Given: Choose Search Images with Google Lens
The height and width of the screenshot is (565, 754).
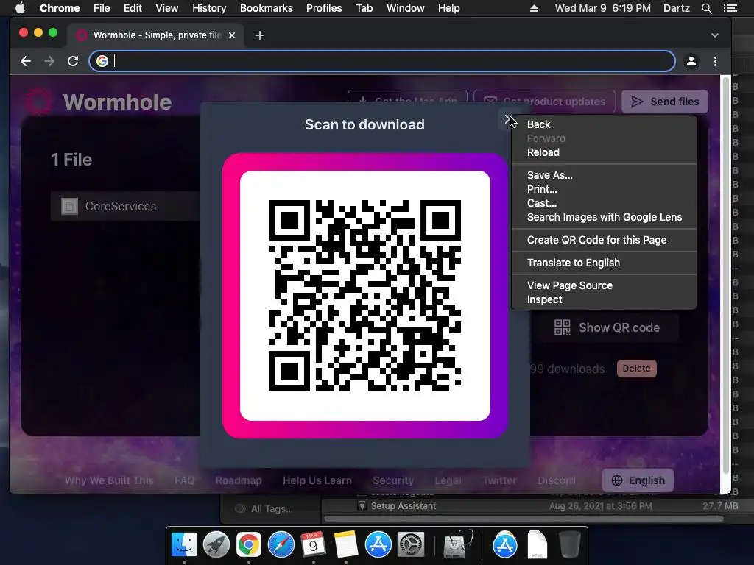Looking at the screenshot, I should coord(604,217).
